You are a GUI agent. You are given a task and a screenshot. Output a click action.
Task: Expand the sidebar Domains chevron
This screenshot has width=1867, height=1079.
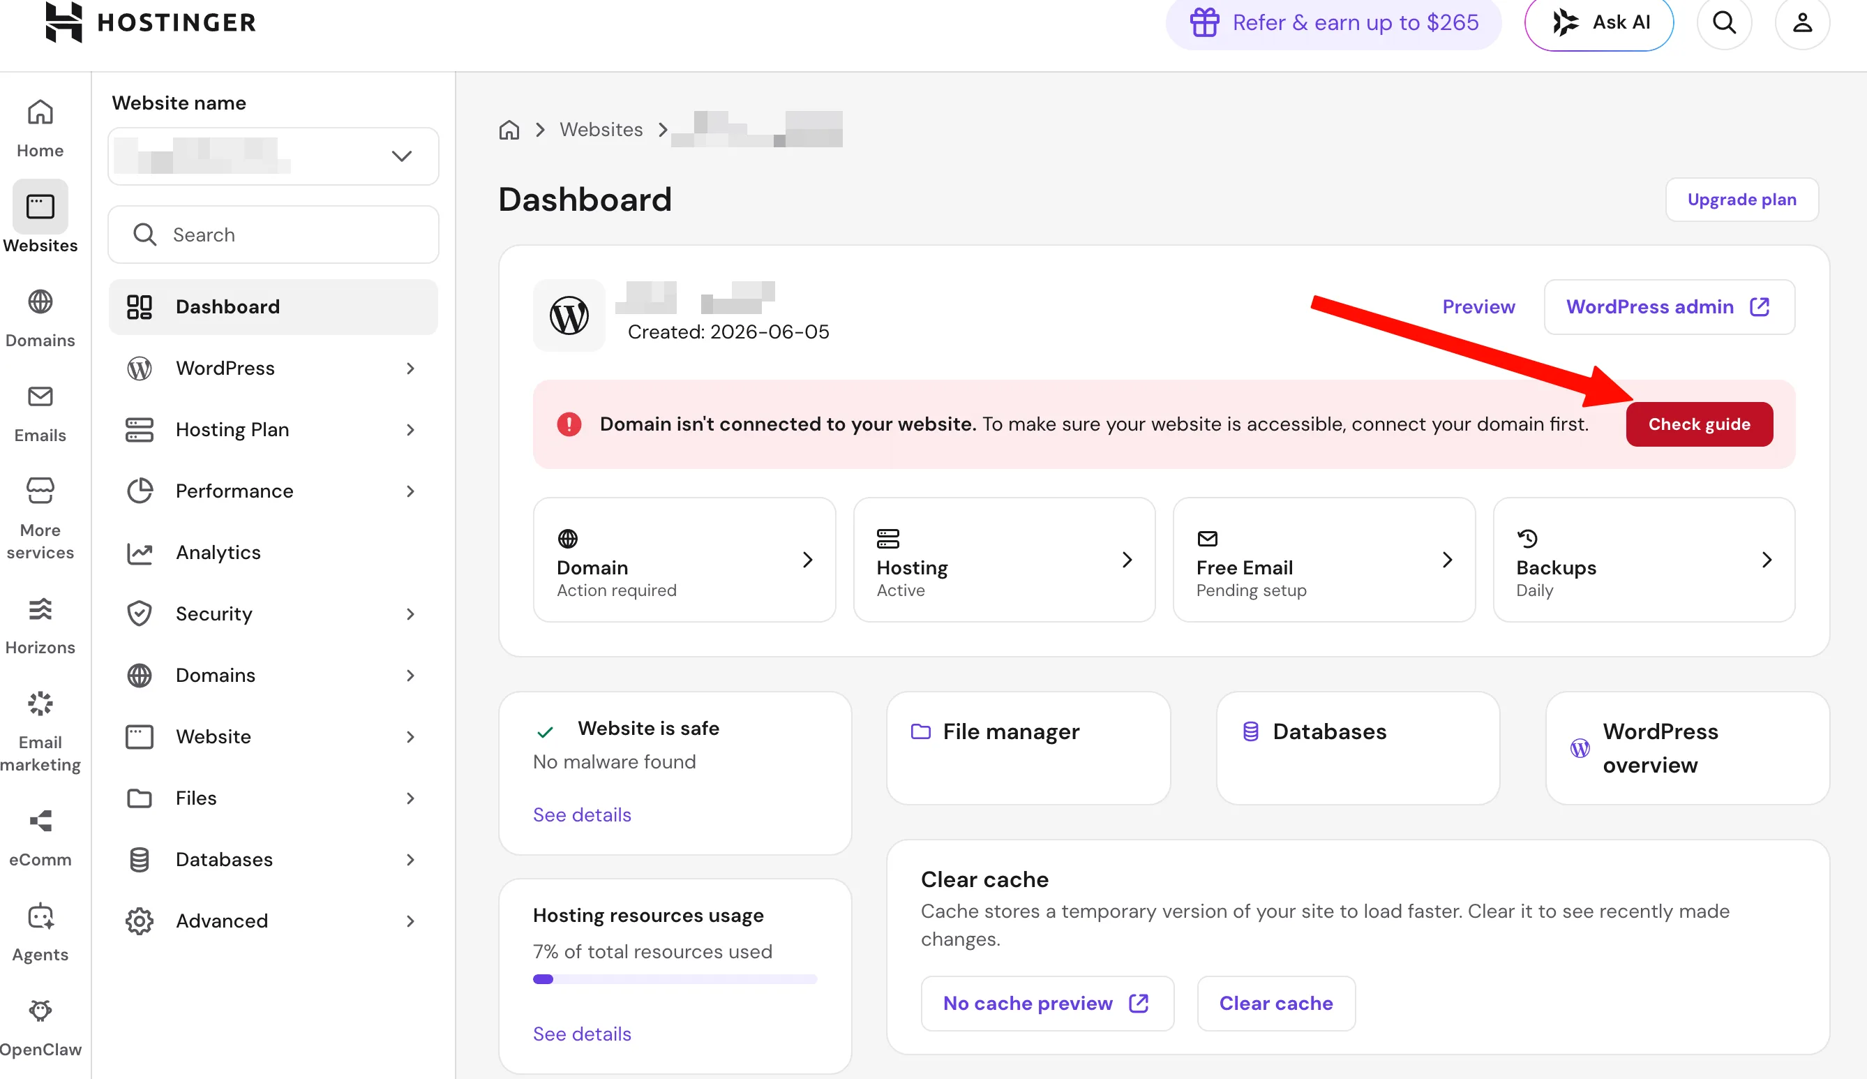(x=410, y=675)
